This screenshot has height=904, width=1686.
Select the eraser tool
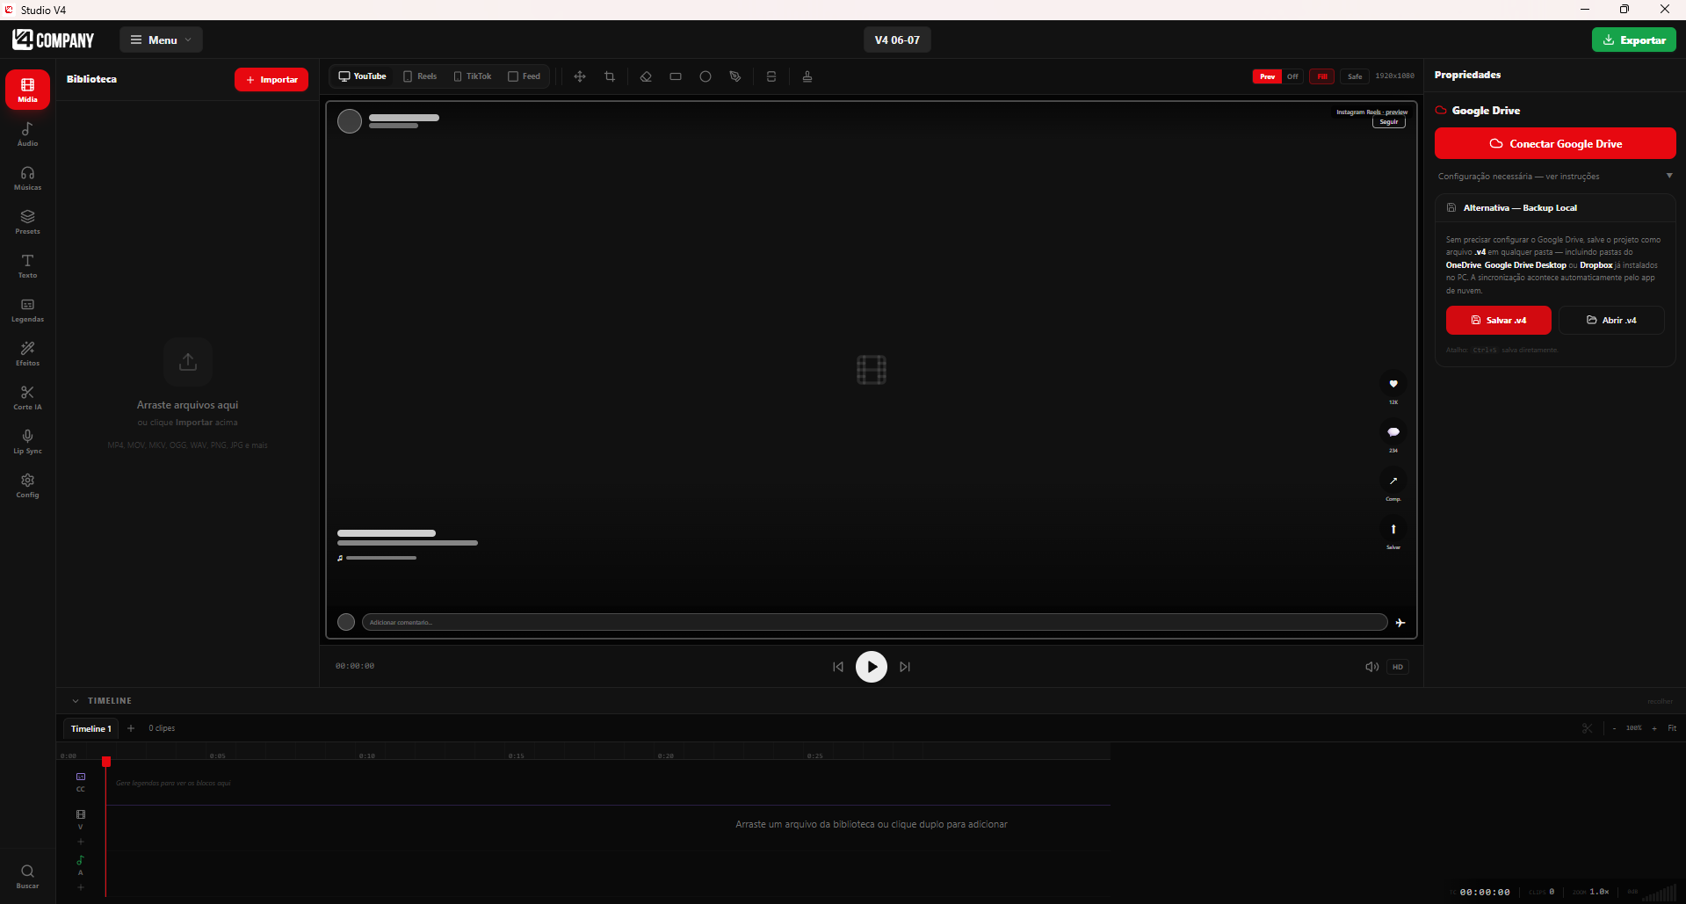click(x=646, y=76)
